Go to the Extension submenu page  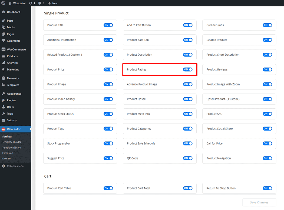tap(8, 153)
